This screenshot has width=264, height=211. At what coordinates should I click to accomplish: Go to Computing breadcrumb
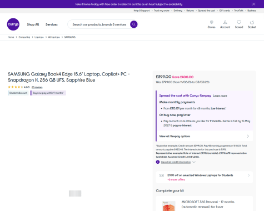[24, 37]
